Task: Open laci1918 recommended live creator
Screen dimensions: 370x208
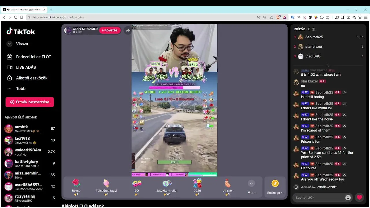Action: 29,140
